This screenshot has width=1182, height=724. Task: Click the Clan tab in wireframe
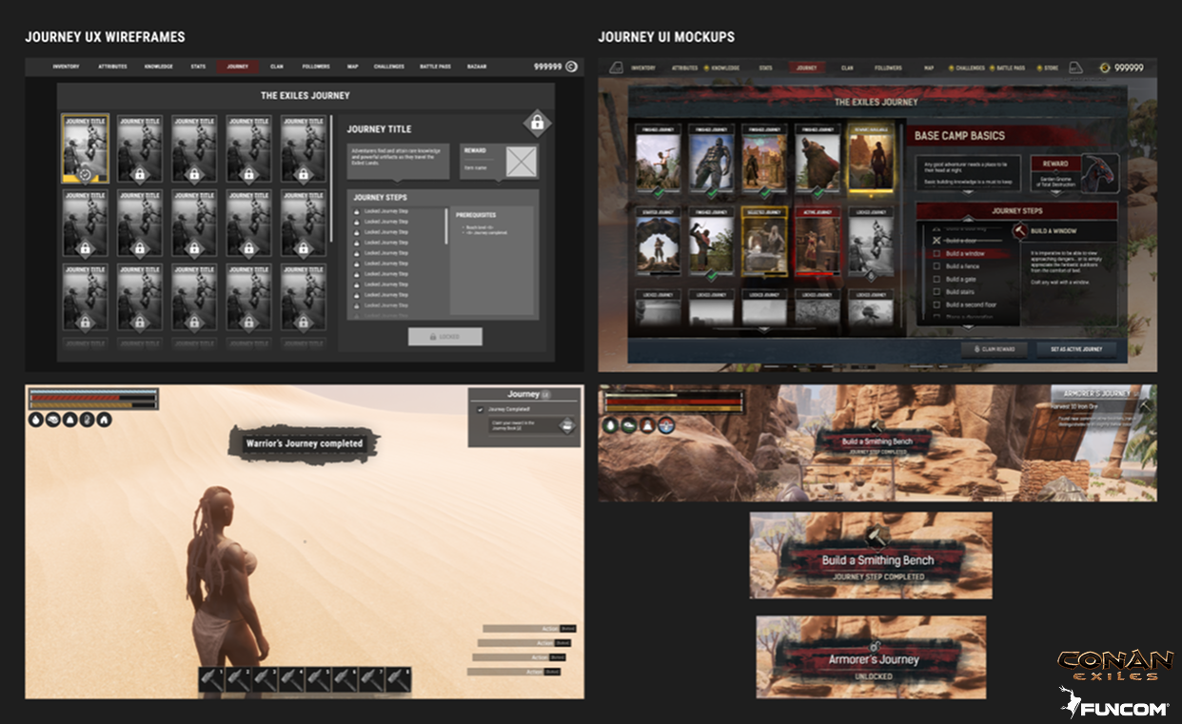pyautogui.click(x=277, y=67)
